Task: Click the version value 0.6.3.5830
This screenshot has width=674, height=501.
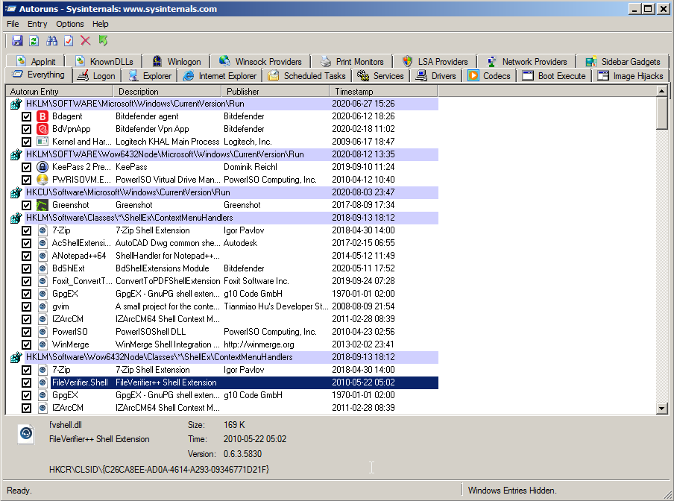Action: tap(242, 454)
